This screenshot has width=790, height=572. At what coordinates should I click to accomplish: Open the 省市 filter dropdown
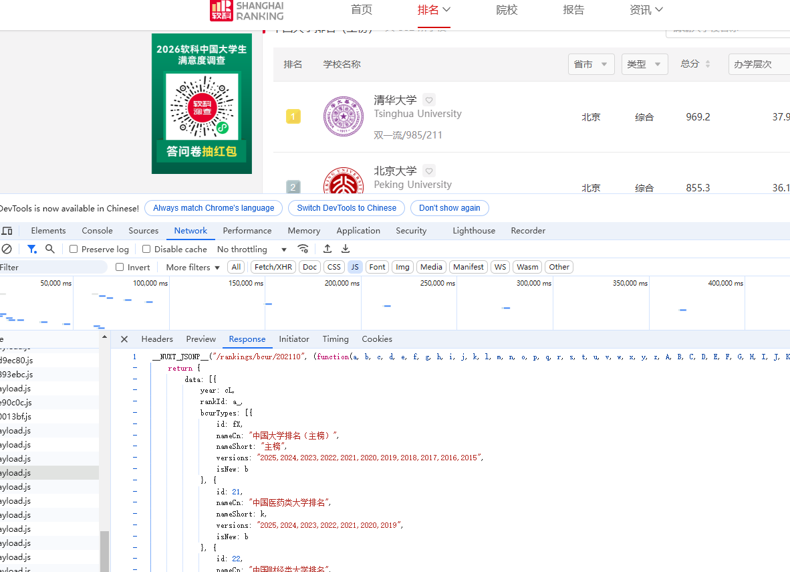click(x=591, y=64)
